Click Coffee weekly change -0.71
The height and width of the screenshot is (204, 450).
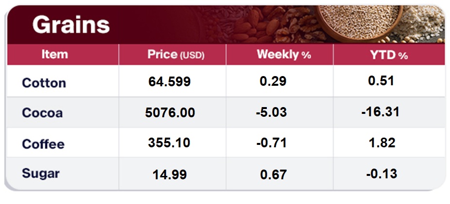[x=271, y=143]
